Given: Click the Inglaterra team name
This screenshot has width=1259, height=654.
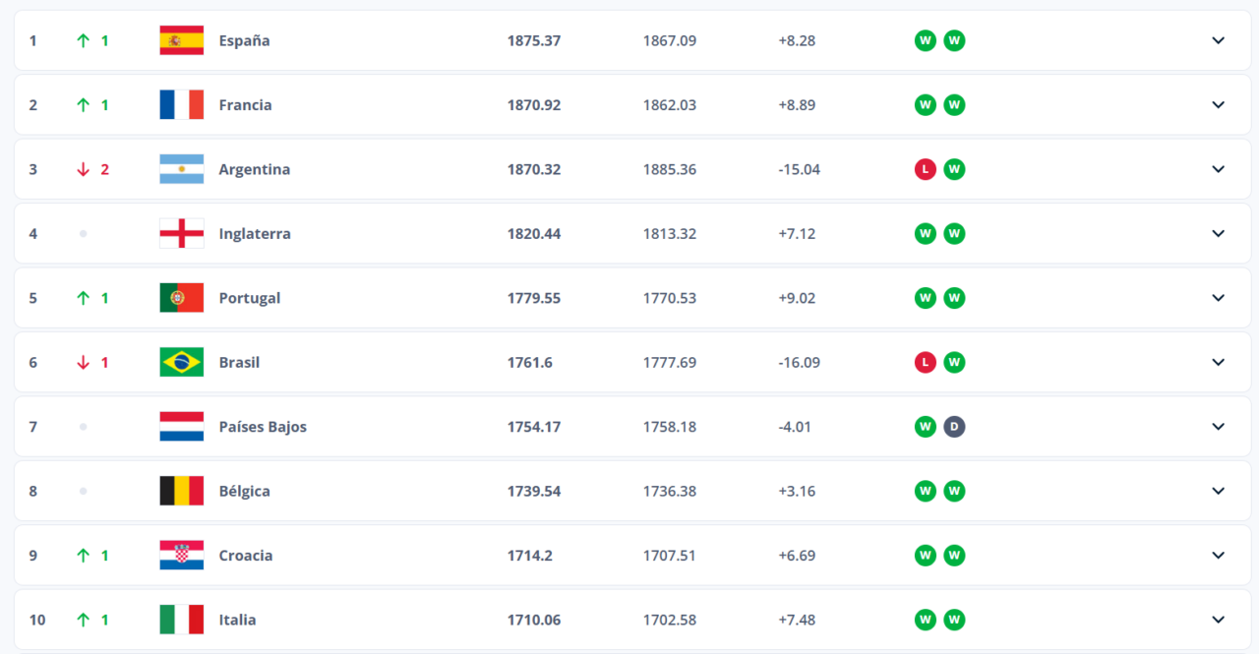Looking at the screenshot, I should tap(255, 234).
